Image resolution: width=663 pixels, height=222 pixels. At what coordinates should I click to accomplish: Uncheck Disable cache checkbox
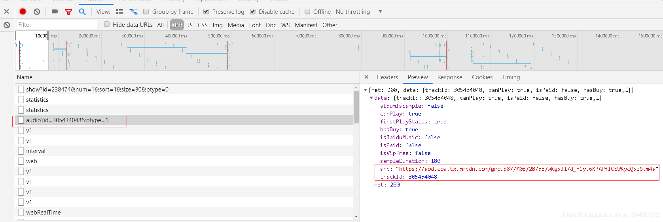point(253,11)
